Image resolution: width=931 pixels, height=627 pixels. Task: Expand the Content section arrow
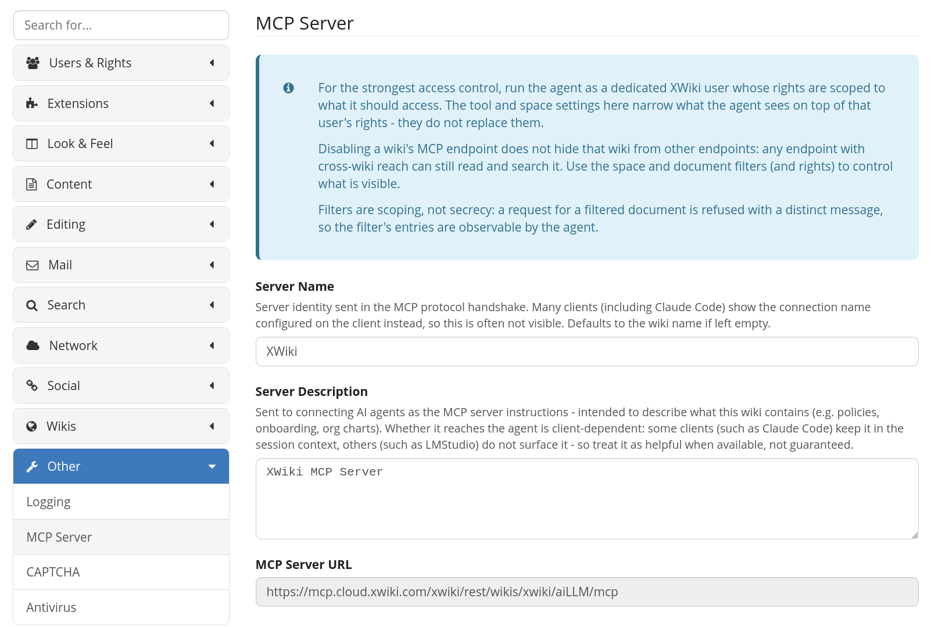click(212, 184)
